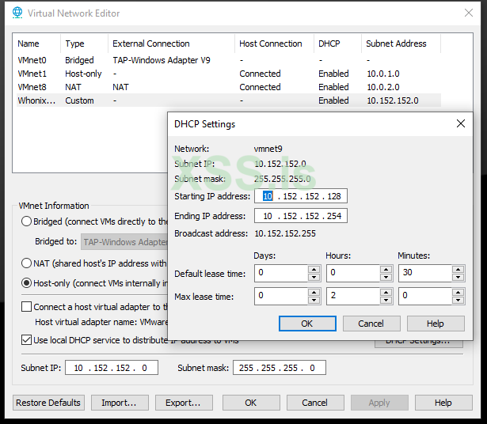Screen dimensions: 487x424
Task: Decrease Max lease time days value
Action: [314, 300]
